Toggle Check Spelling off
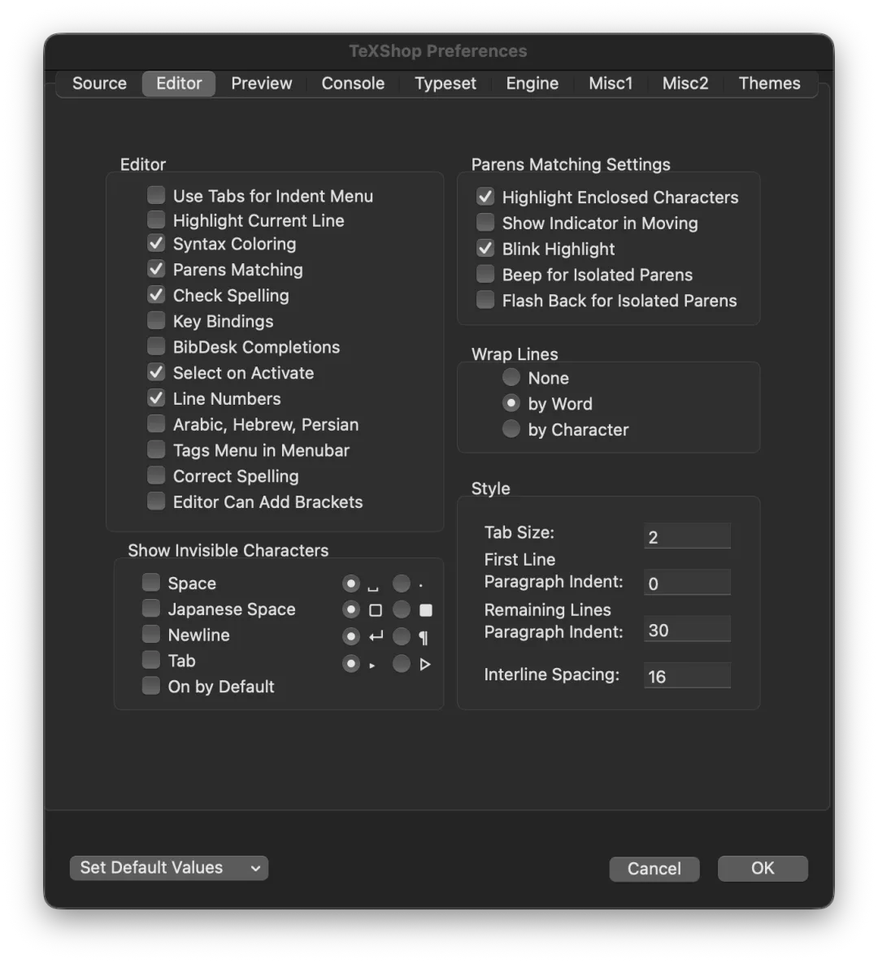 156,295
